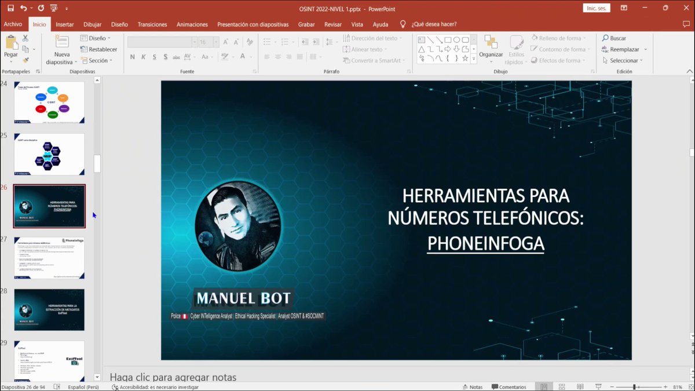Viewport: 695px width, 391px height.
Task: Click the lightbulb Qué desea hacer icon
Action: click(x=403, y=24)
